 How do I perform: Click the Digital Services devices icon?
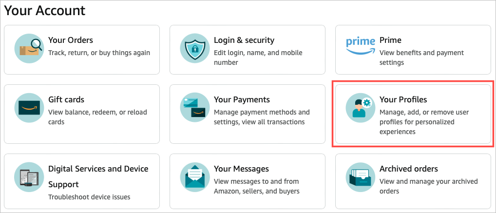[29, 177]
